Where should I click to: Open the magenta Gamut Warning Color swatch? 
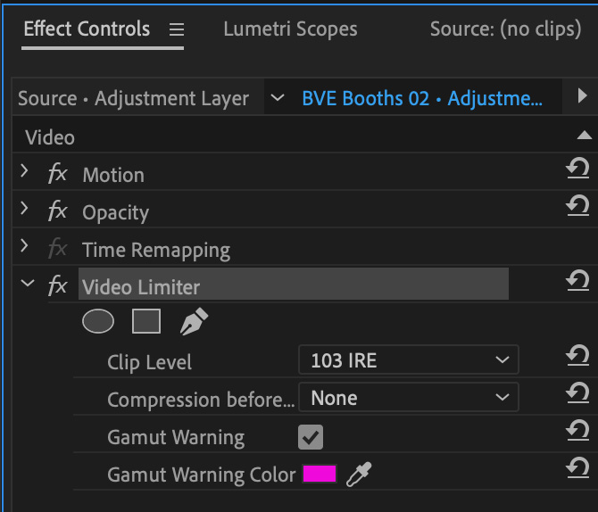[320, 474]
